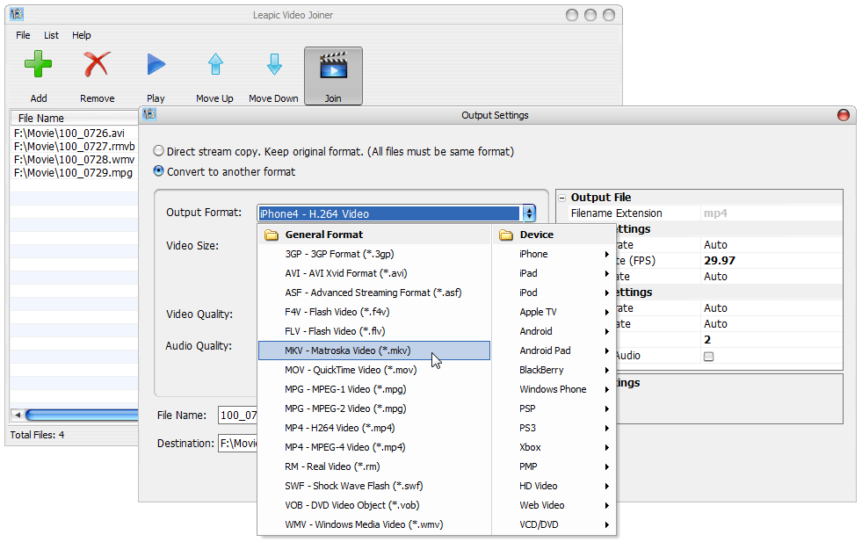Viewport: 862px width, 542px height.
Task: Click the horizontal scrollbar in file list
Action: (x=79, y=415)
